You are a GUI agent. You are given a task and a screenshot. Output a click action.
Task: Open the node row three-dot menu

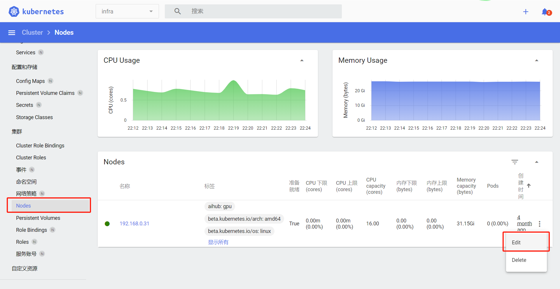pos(540,224)
